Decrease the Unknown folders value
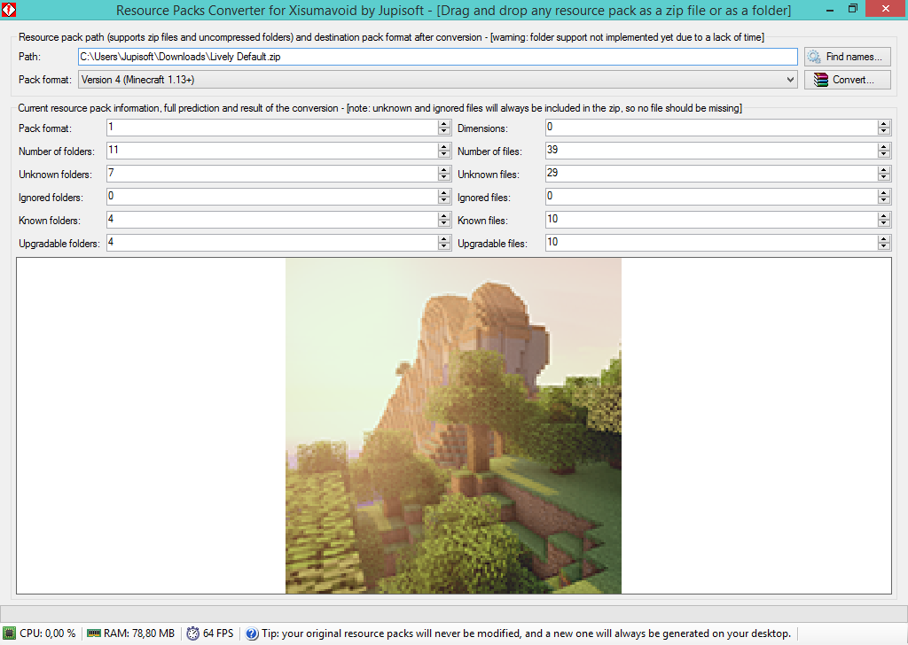The image size is (908, 645). pyautogui.click(x=444, y=177)
